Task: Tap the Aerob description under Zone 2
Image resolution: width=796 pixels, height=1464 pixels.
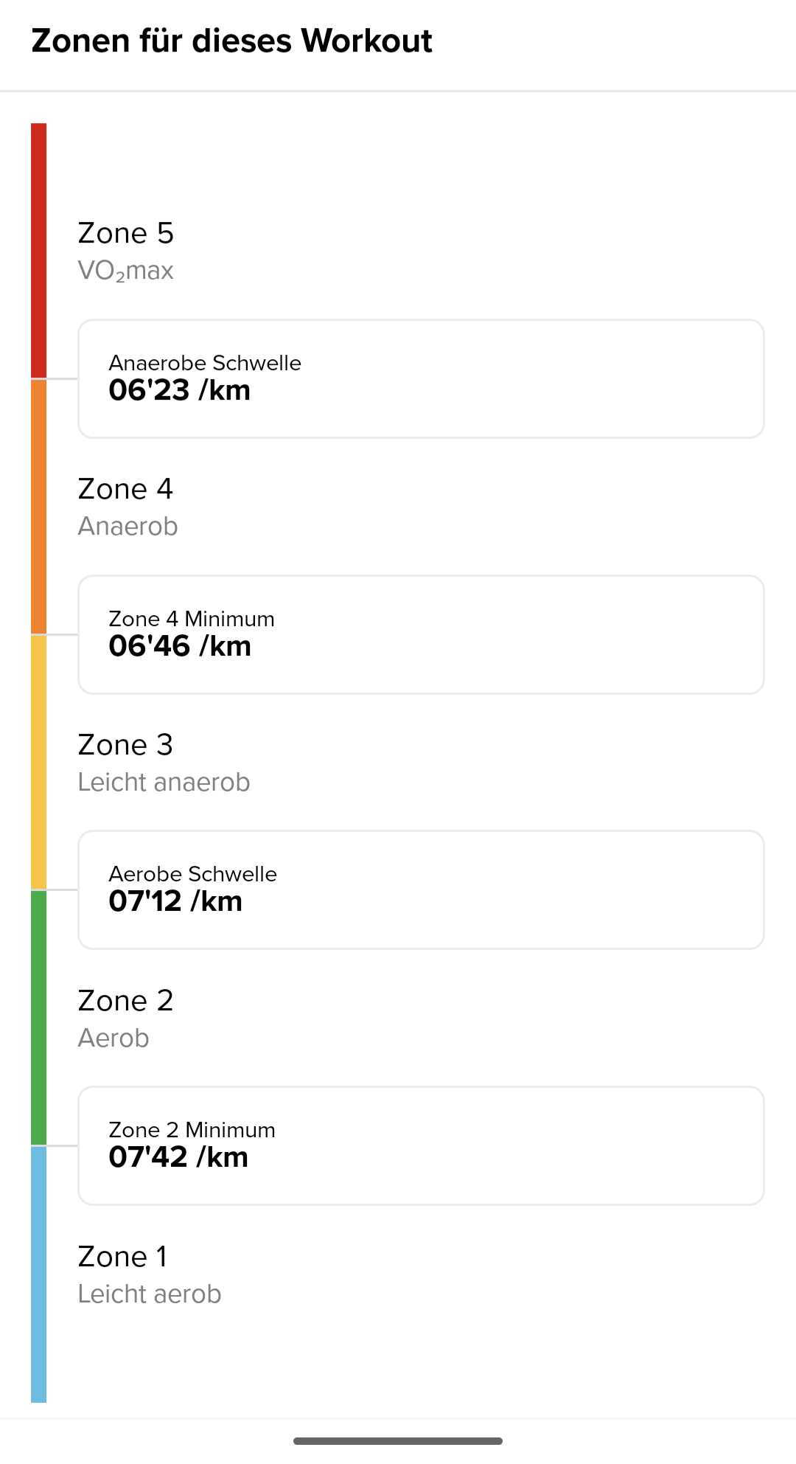Action: coord(114,1038)
